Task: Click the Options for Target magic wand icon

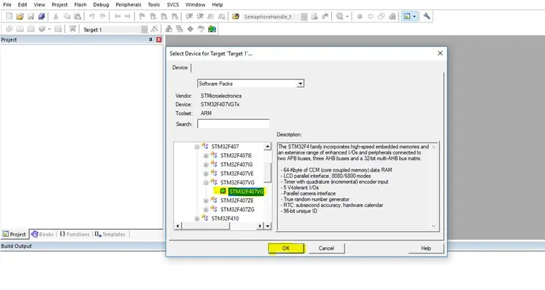Action: [x=155, y=29]
